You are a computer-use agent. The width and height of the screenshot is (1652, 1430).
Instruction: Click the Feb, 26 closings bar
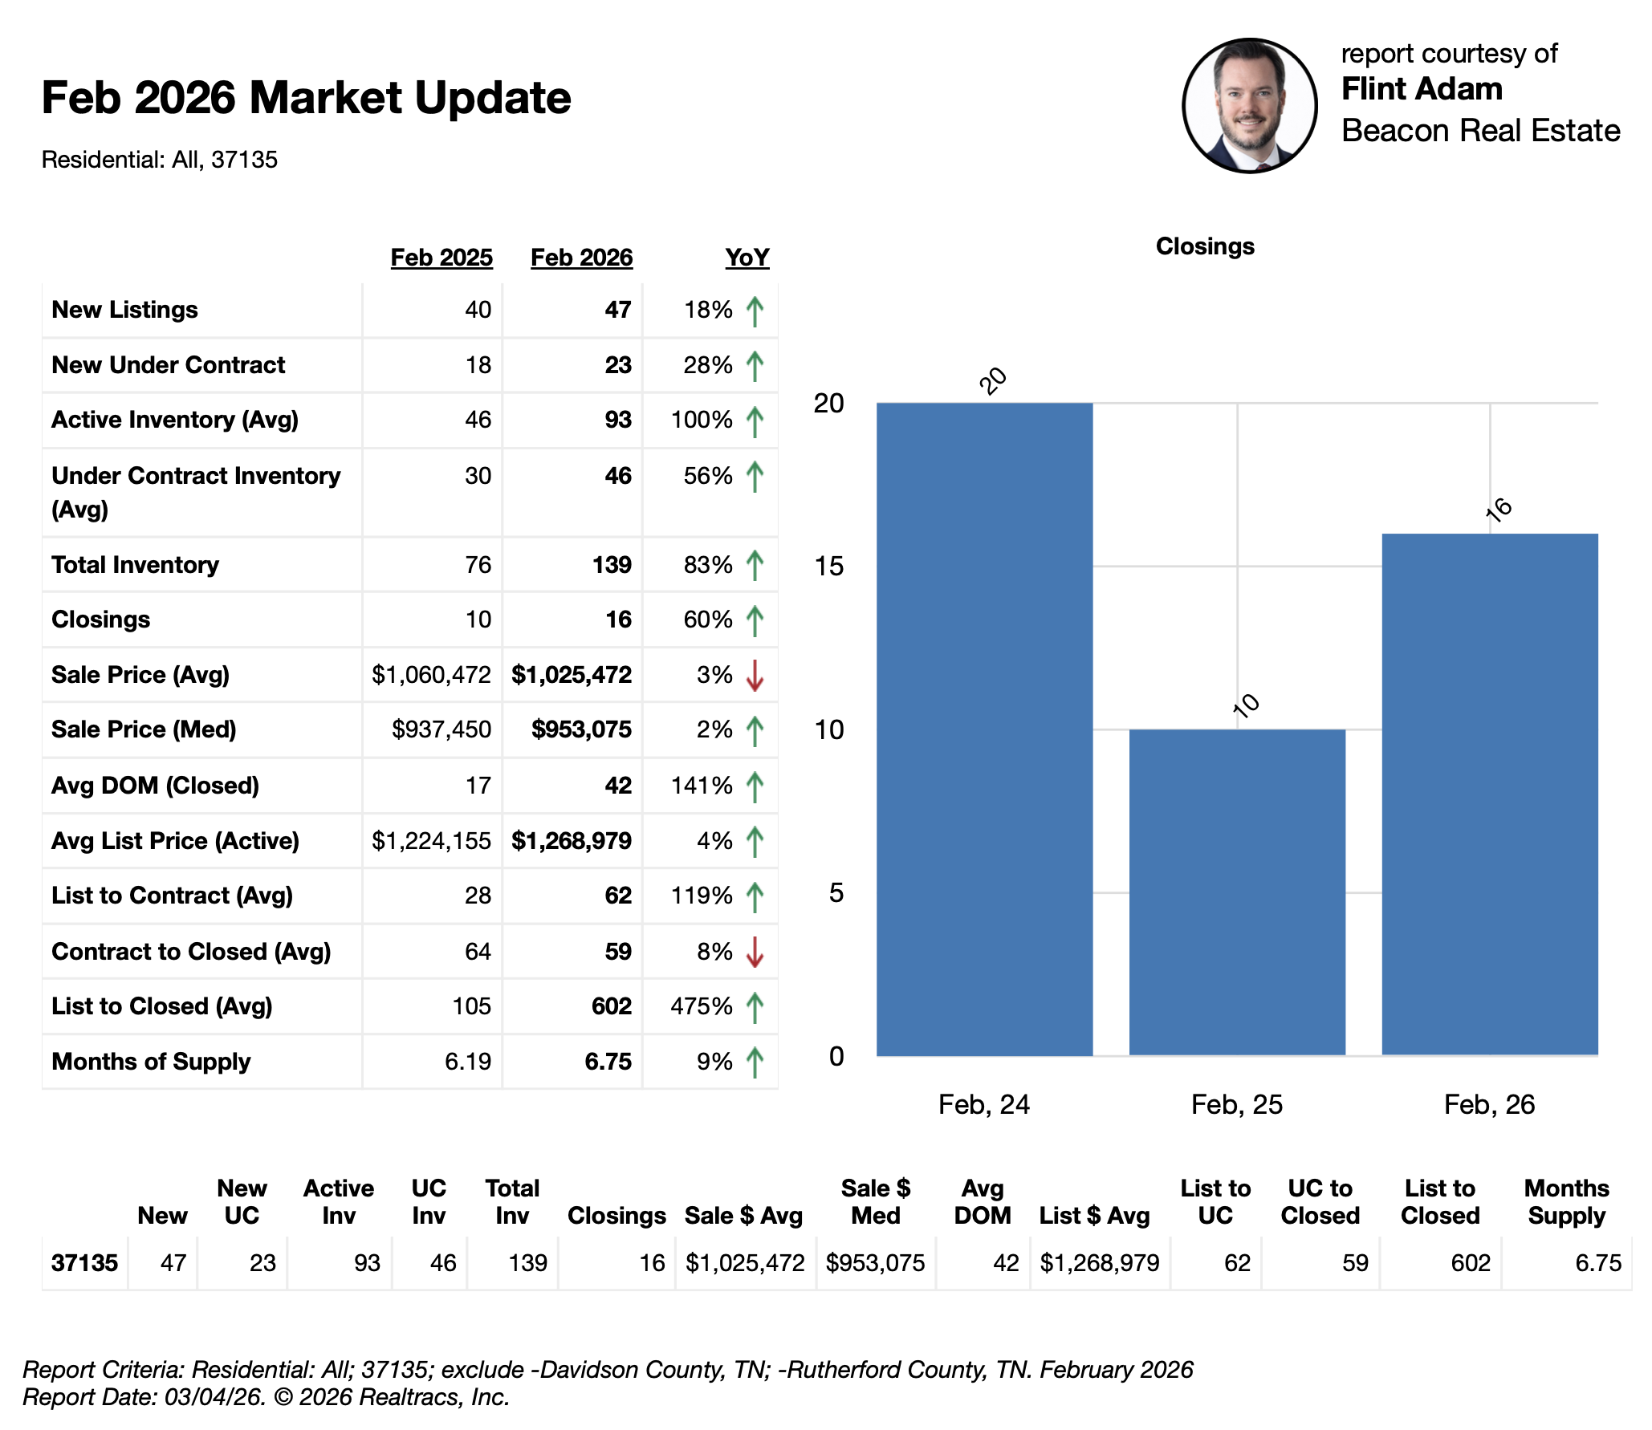point(1489,794)
